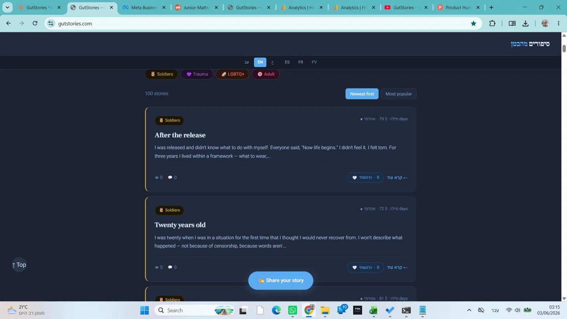Reload the gutstories.com page
Screen dimensions: 567x319
click(35, 23)
